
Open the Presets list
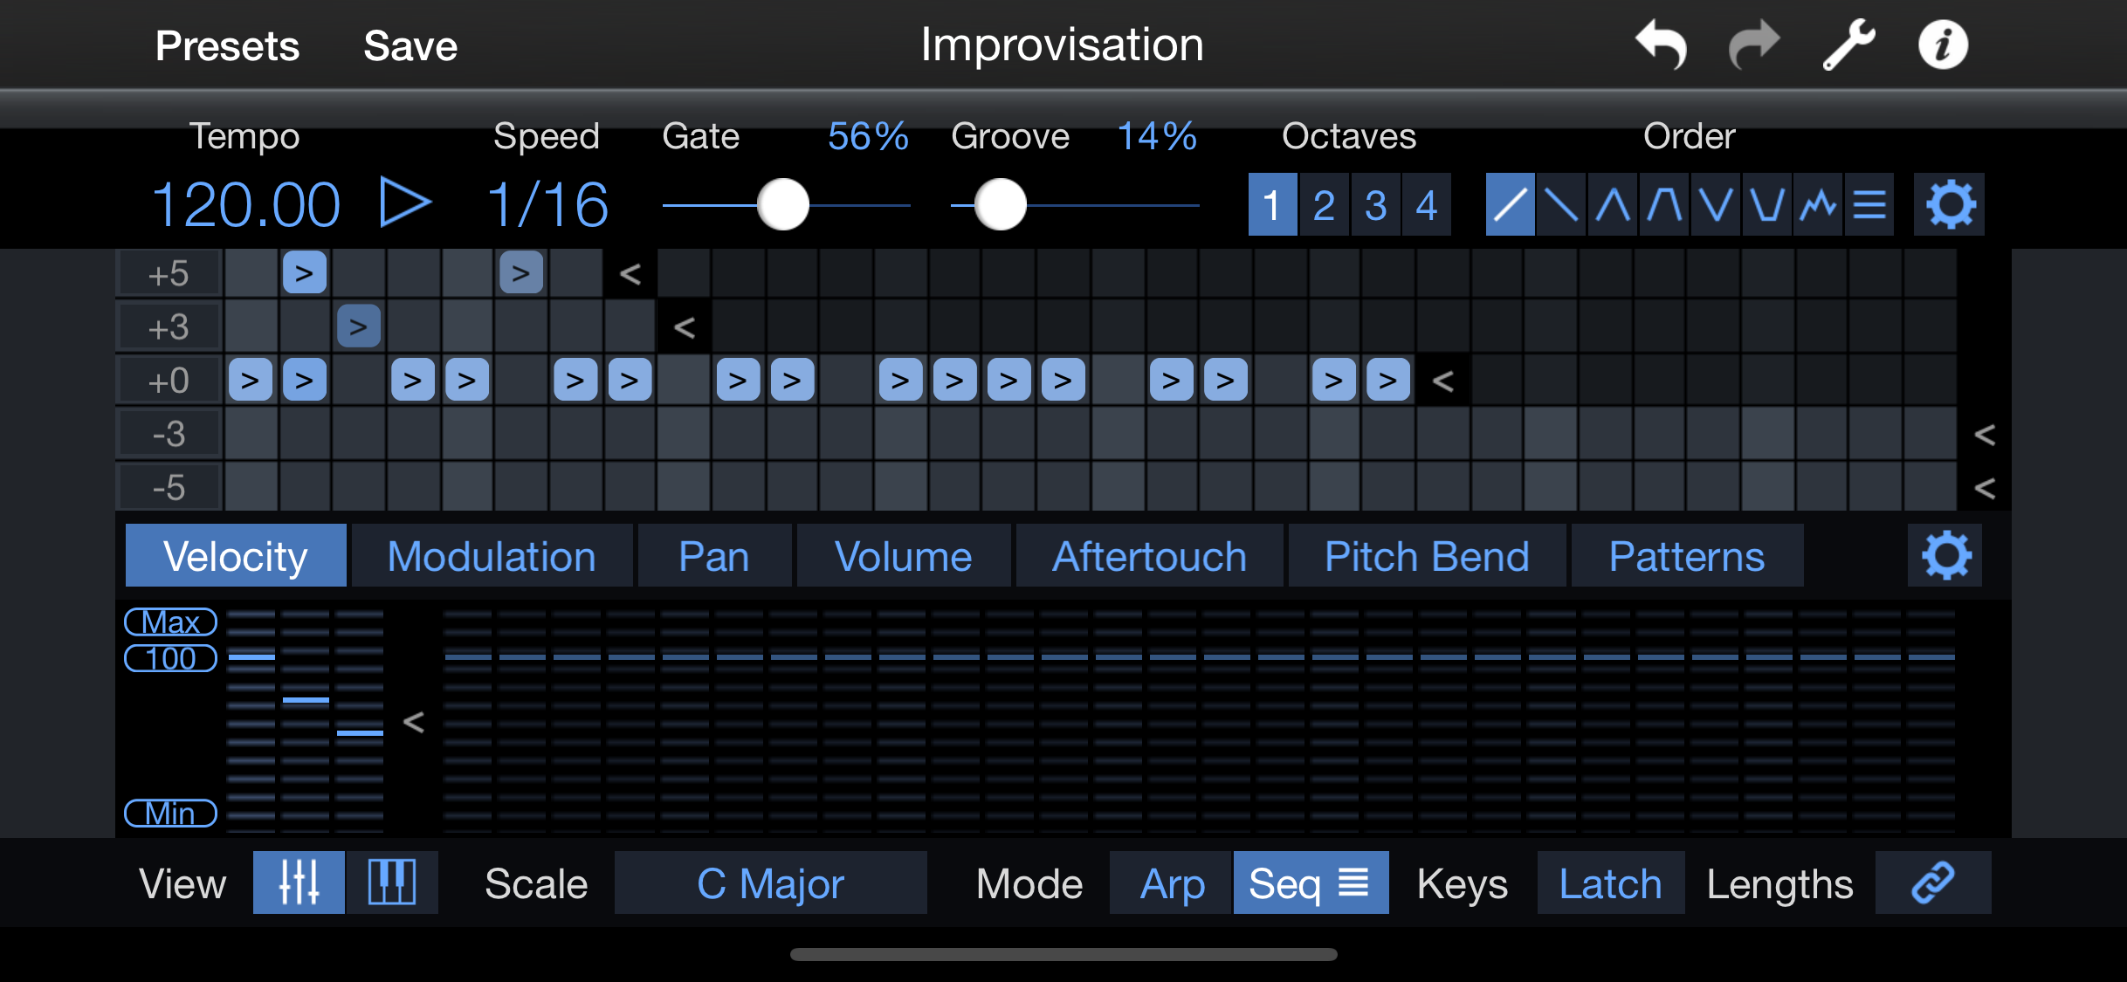227,45
